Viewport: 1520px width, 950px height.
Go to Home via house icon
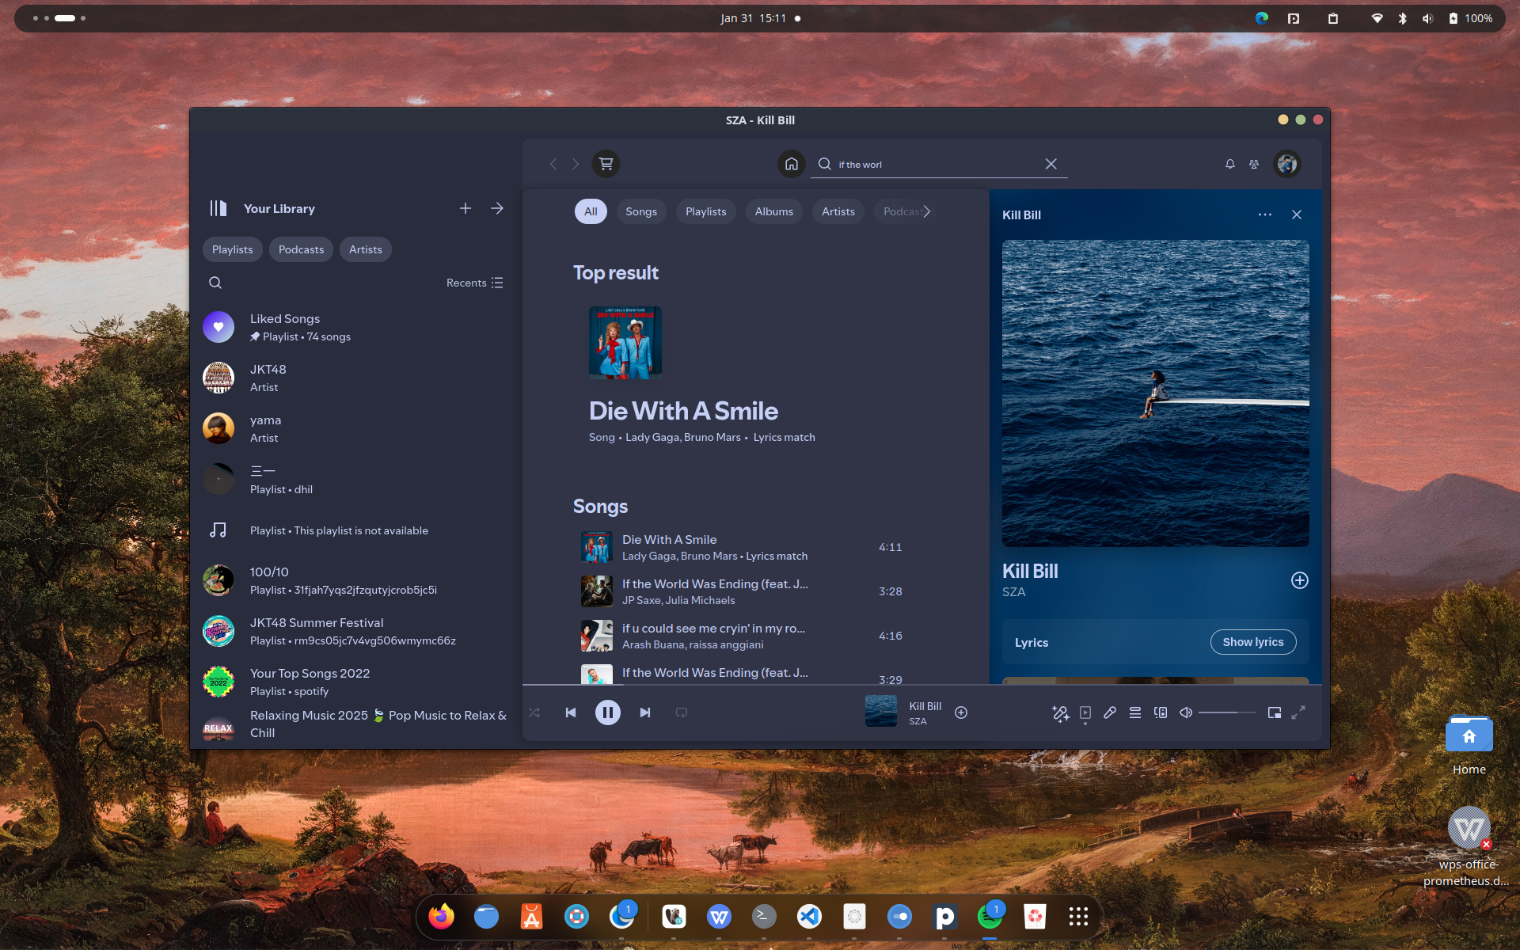tap(791, 164)
